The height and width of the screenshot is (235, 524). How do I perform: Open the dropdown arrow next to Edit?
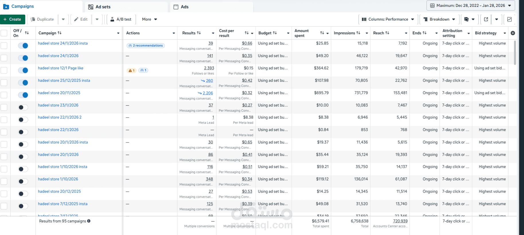(x=97, y=19)
